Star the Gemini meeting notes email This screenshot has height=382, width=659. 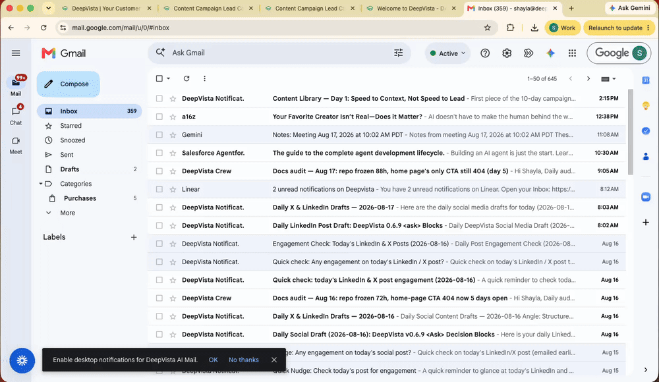click(x=173, y=135)
